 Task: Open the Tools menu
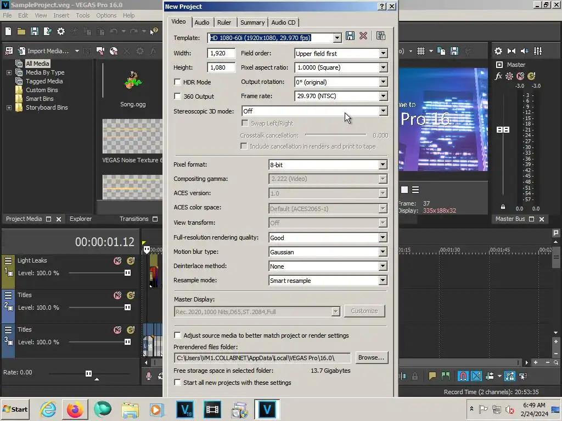tap(82, 15)
